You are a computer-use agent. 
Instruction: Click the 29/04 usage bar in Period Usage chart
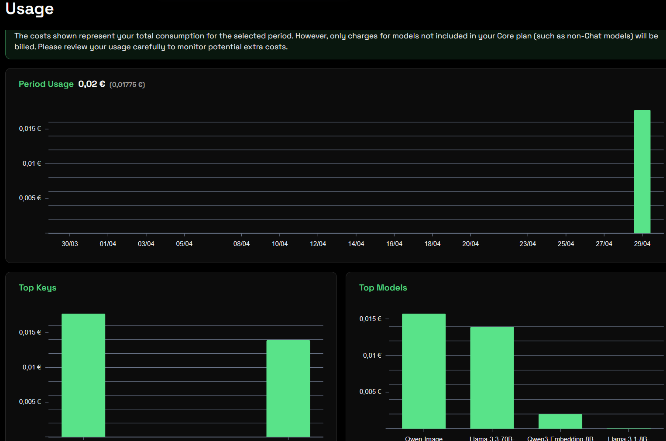642,171
